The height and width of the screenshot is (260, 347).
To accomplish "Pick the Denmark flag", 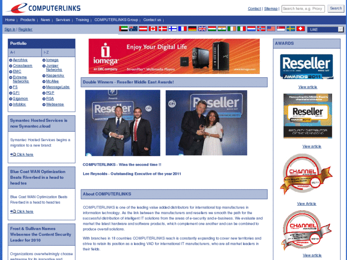I will (163, 29).
